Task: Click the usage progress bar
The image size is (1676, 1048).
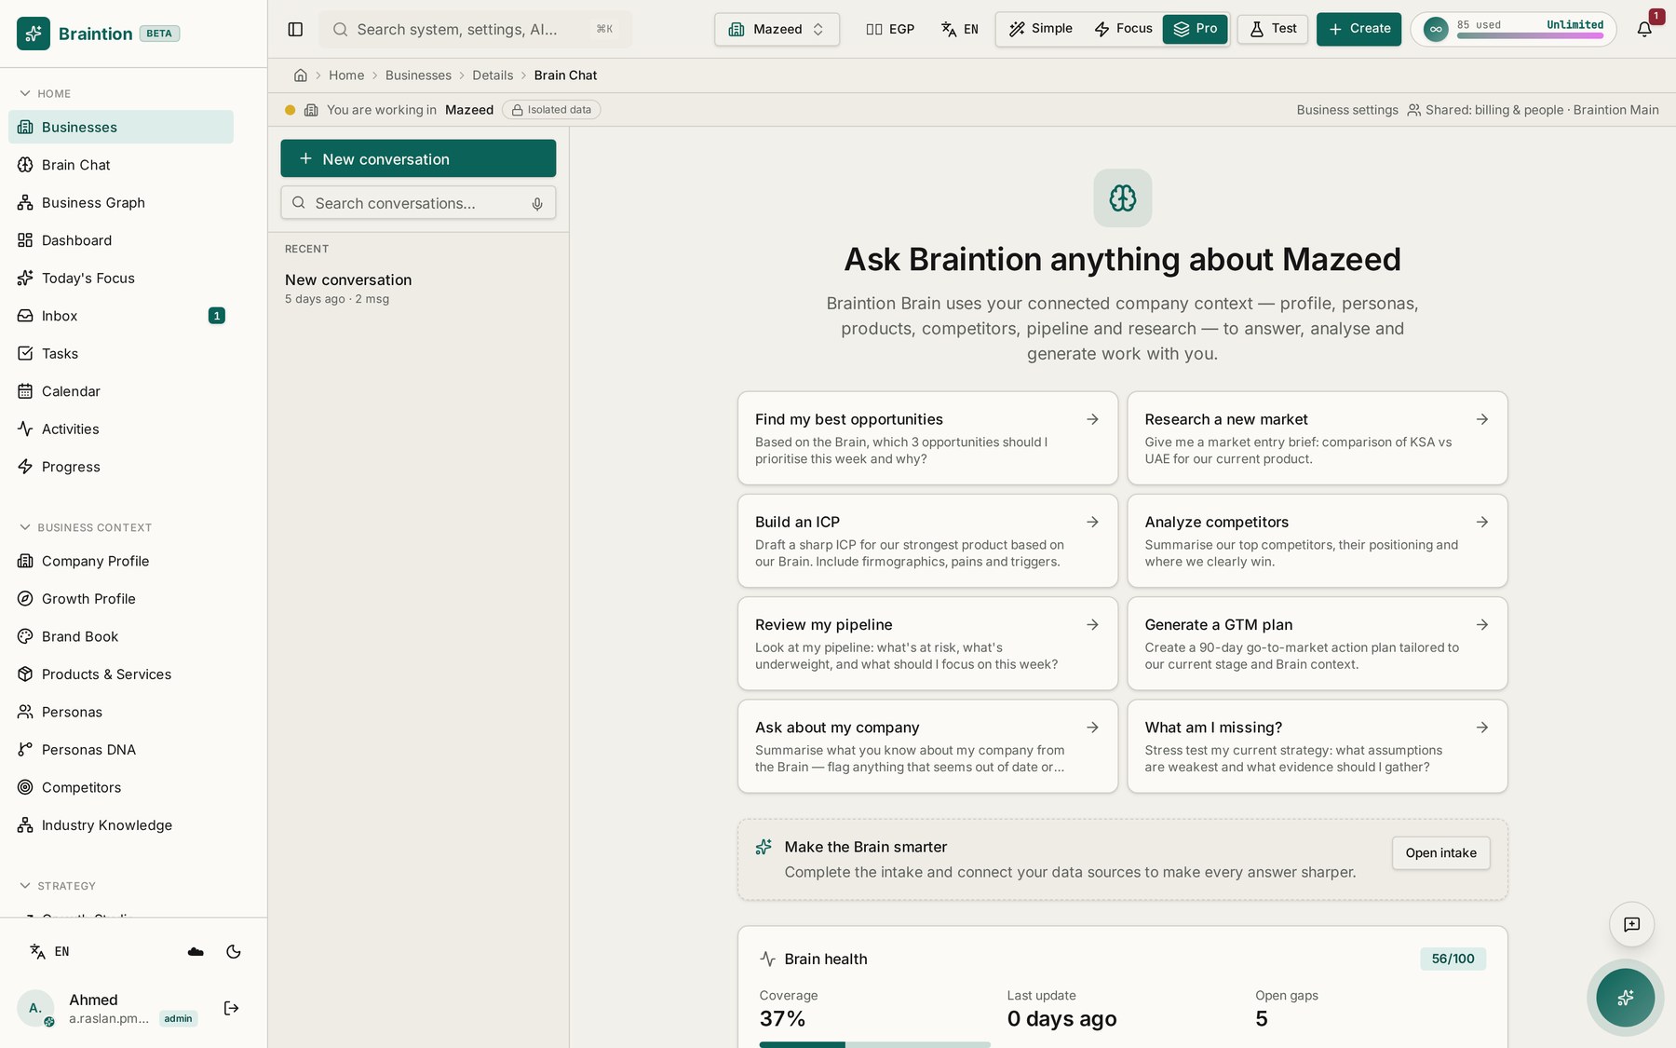Action: [x=1530, y=35]
